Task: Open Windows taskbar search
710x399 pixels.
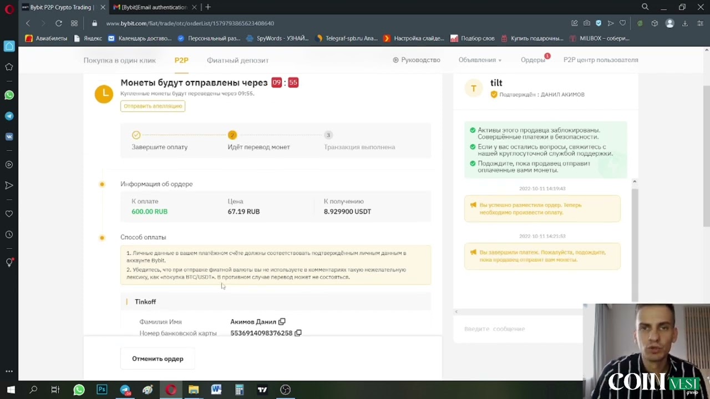Action: 33,390
